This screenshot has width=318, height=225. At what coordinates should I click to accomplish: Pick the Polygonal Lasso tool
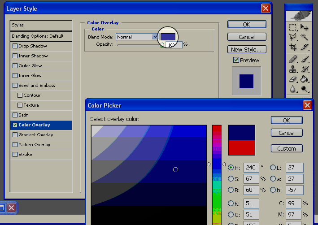click(x=293, y=37)
